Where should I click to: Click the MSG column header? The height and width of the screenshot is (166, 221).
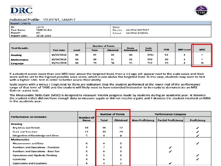tap(202, 50)
